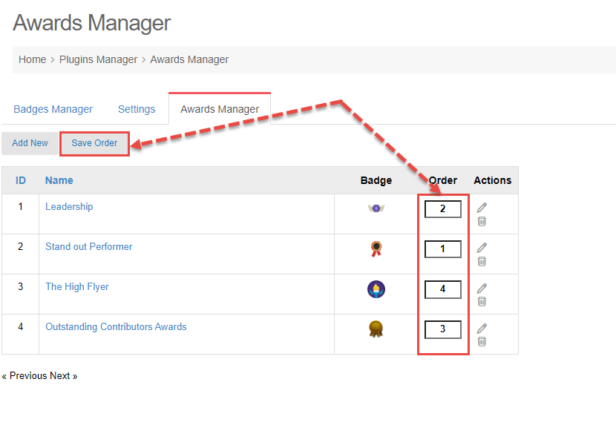Click the Actions column header

[493, 181]
